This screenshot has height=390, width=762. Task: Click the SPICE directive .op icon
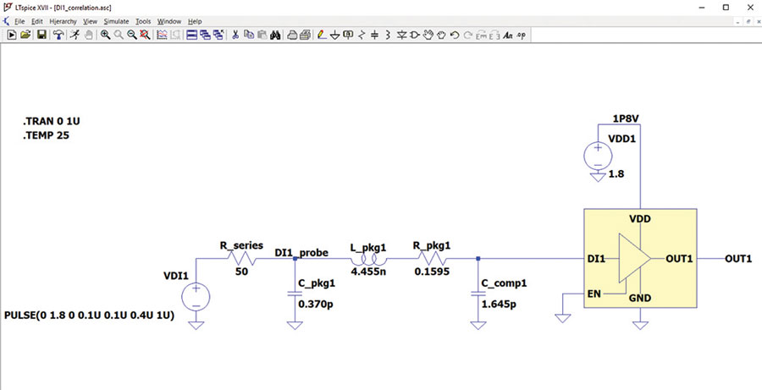tap(521, 35)
